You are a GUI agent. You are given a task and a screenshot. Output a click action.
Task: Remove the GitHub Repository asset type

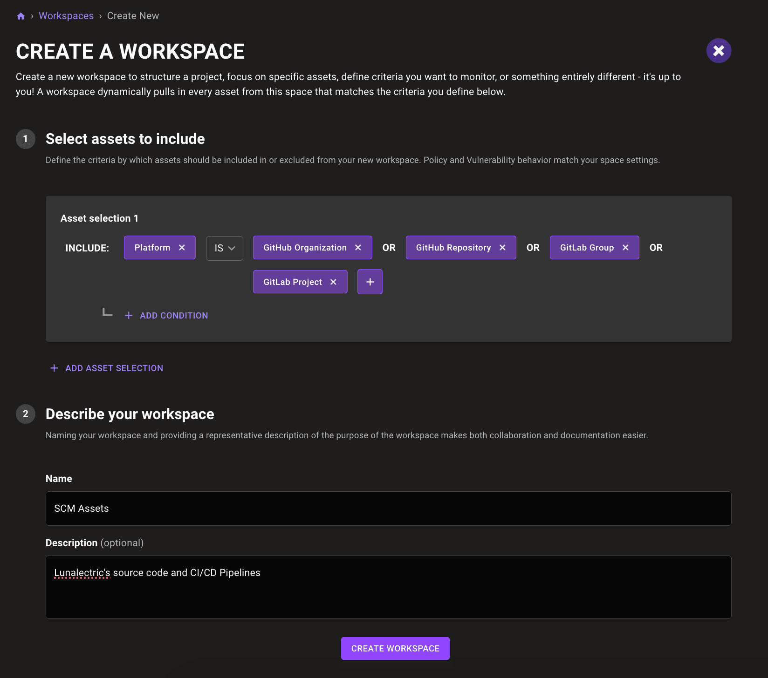502,247
